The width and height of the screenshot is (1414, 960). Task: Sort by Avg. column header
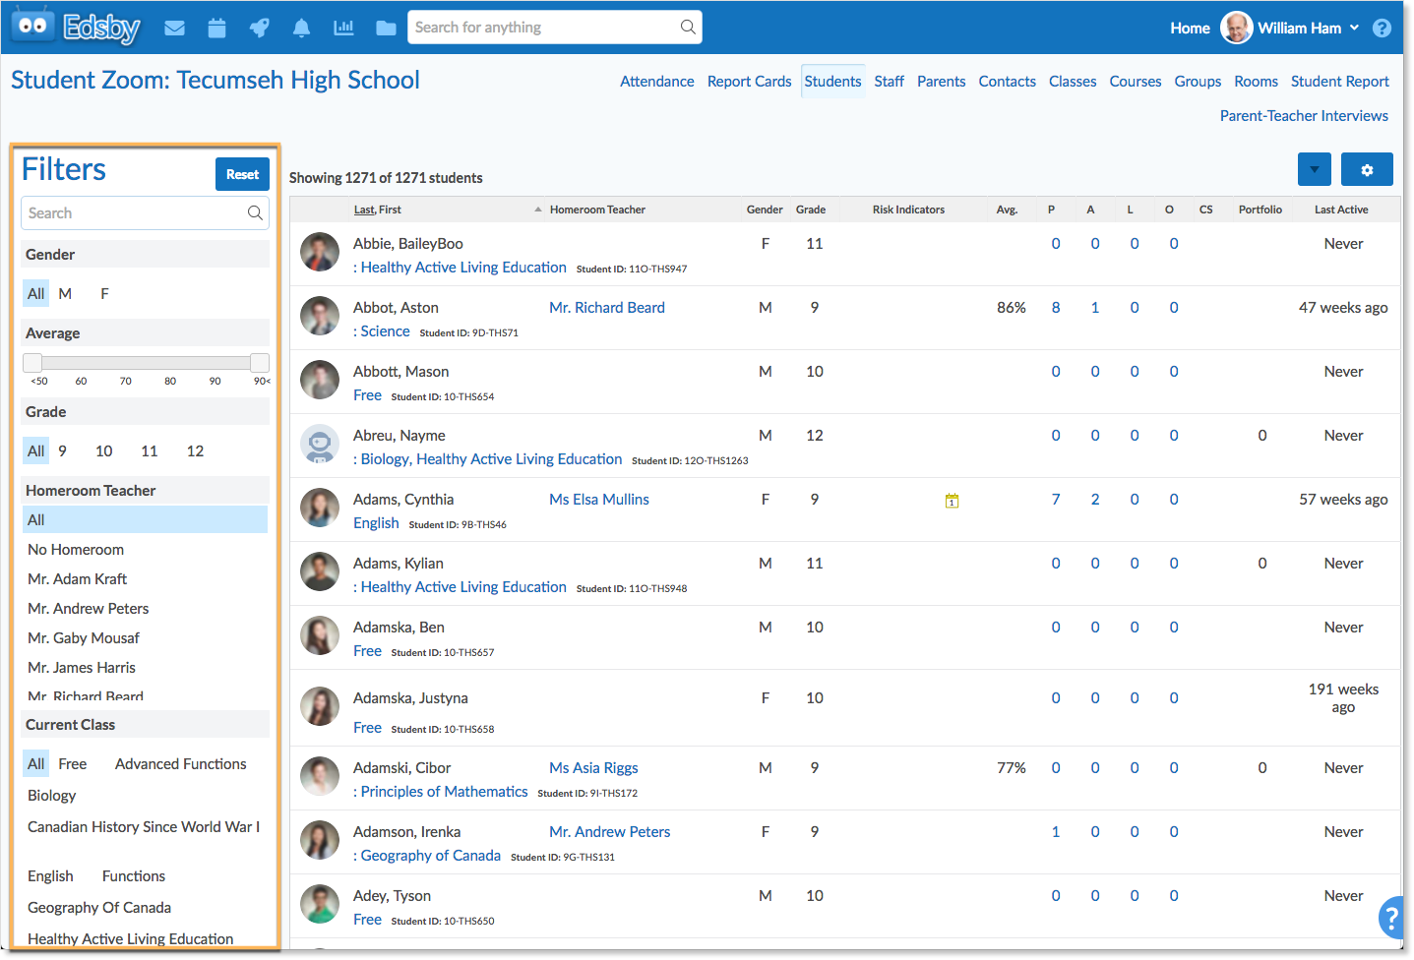click(x=1007, y=210)
